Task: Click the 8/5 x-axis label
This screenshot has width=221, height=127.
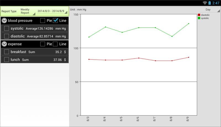Action: (121, 119)
